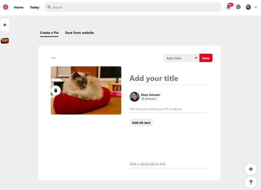Delete the image with the trash icon
The height and width of the screenshot is (190, 261).
(x=56, y=90)
